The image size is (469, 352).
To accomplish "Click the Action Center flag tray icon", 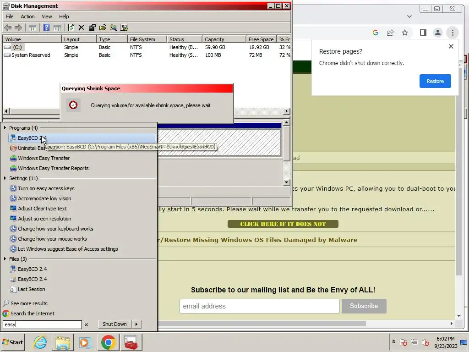I will 403,342.
